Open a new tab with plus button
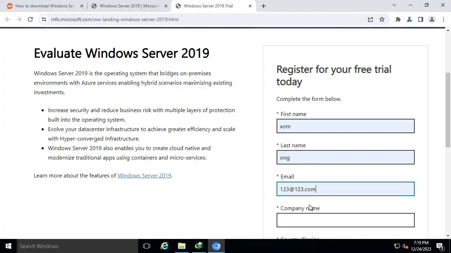 coord(263,6)
